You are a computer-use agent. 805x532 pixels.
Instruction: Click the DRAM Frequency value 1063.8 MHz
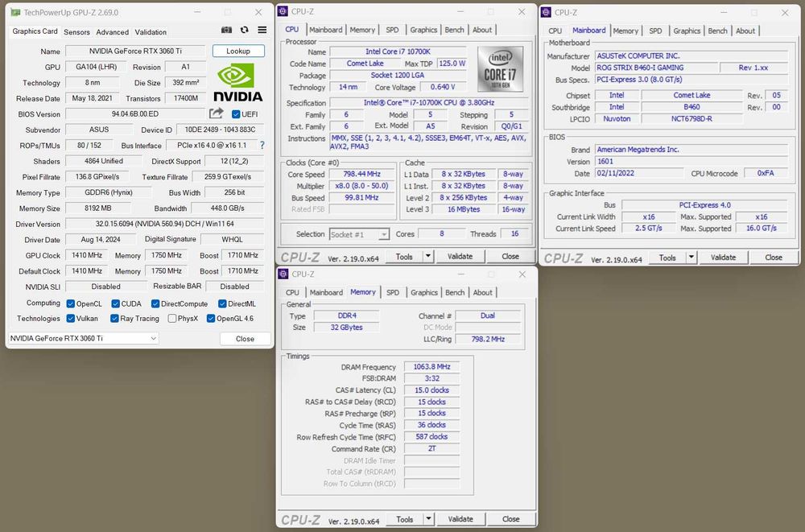(431, 367)
